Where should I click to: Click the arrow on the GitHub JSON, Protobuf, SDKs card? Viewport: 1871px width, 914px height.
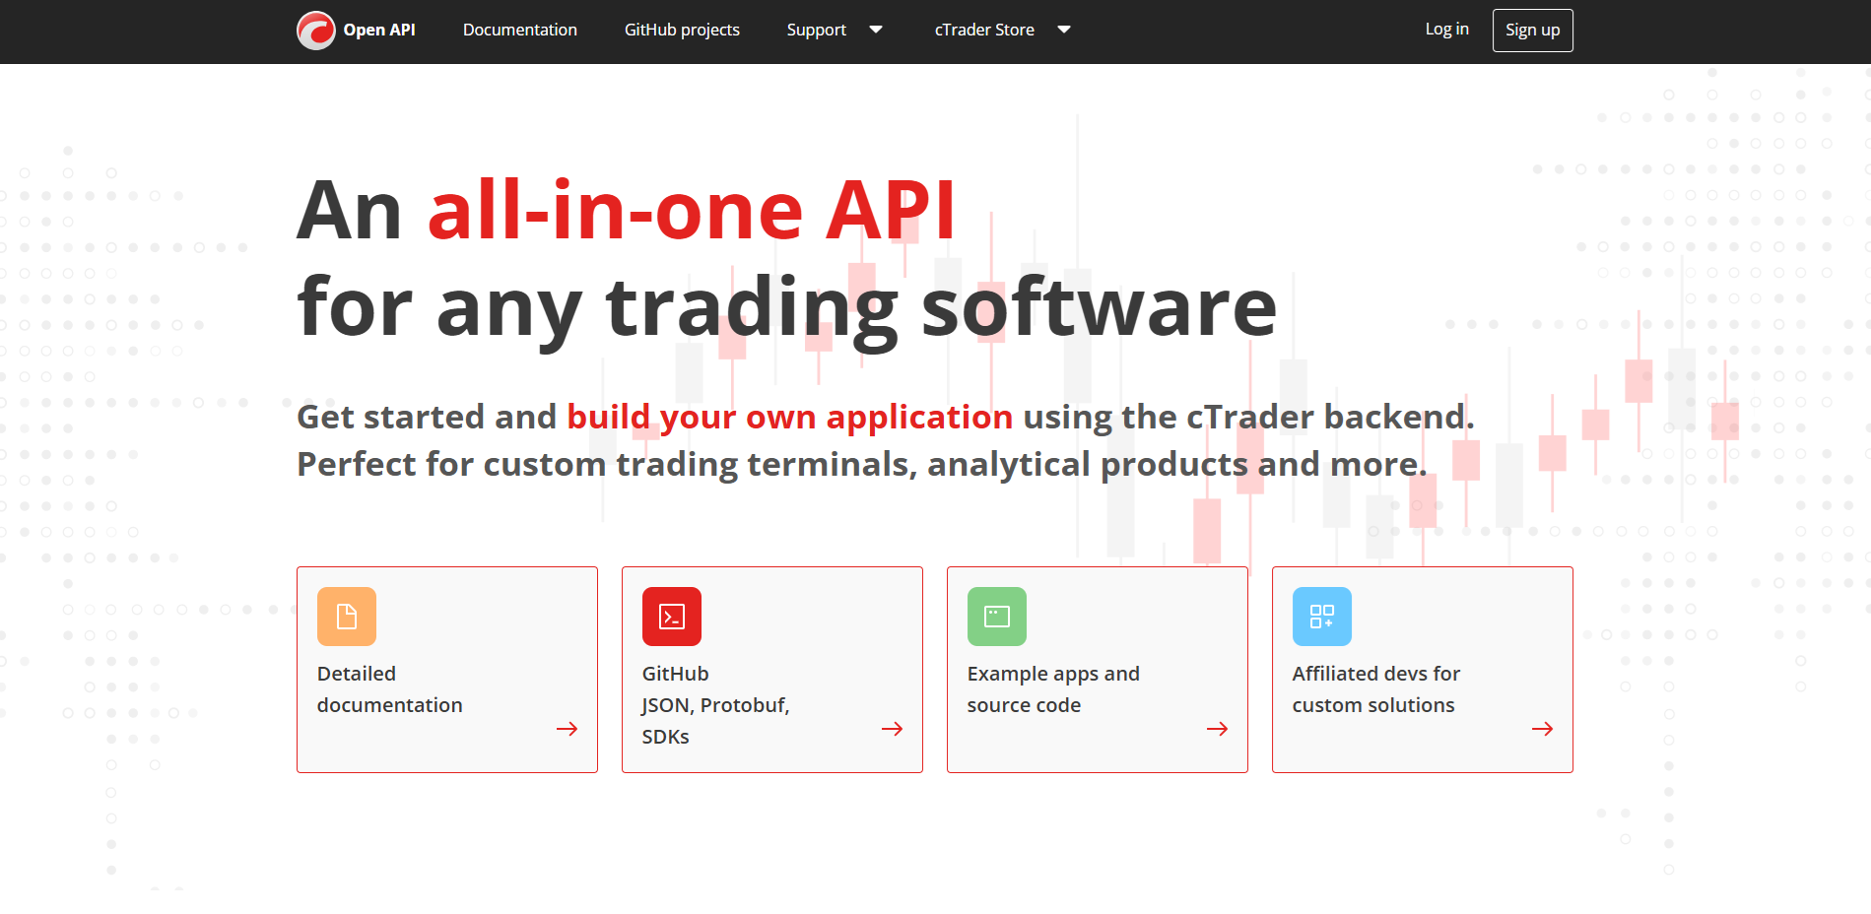[893, 729]
